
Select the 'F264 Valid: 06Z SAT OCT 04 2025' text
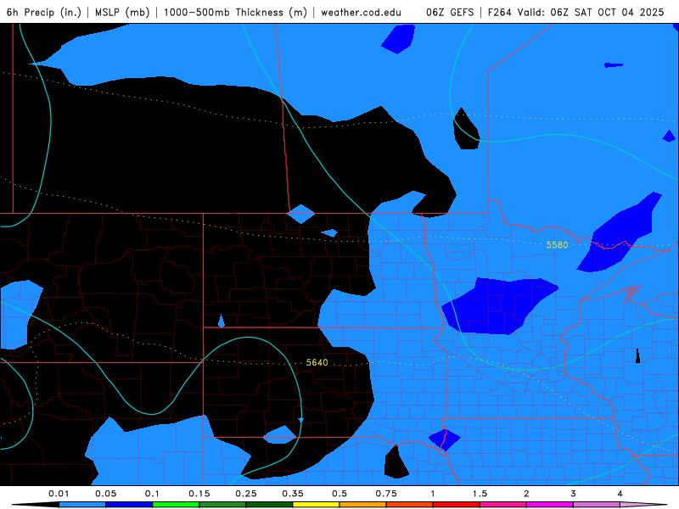click(575, 12)
